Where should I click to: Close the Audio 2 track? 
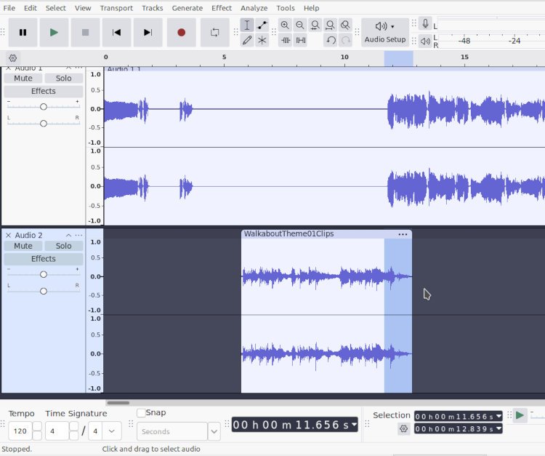8,235
